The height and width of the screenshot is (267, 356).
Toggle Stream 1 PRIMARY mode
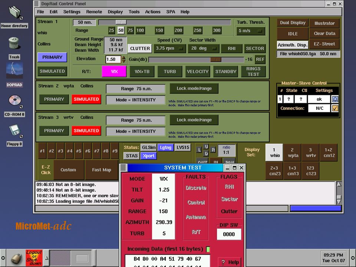point(52,57)
